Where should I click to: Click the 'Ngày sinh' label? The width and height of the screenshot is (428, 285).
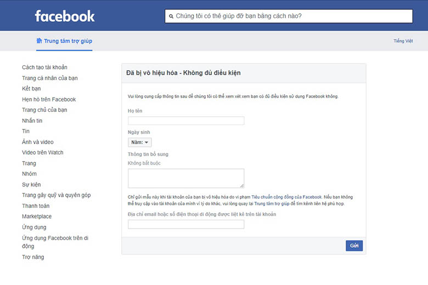pyautogui.click(x=139, y=132)
